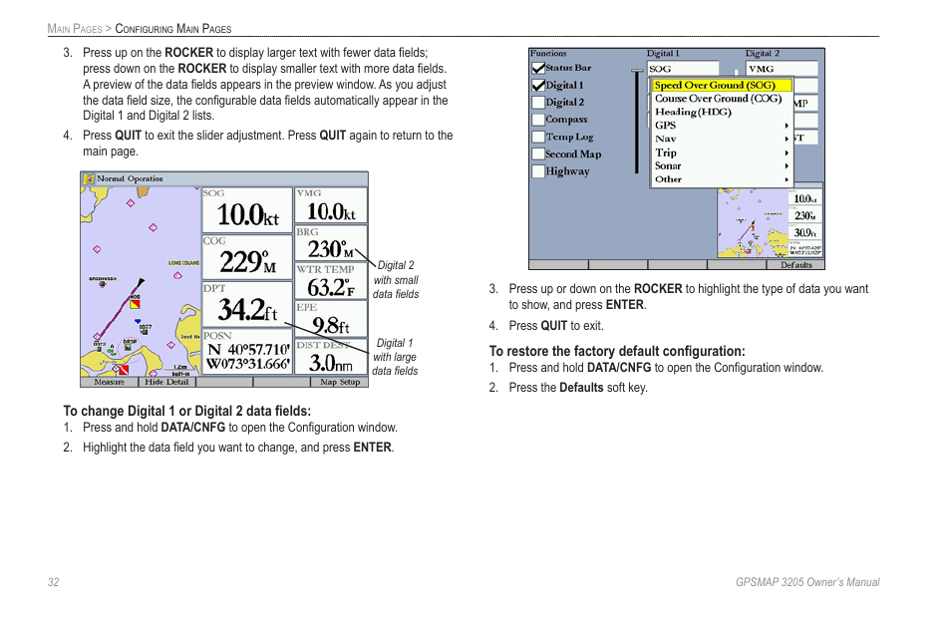951x619 pixels.
Task: Choose Speed Over Ground (SOG) menu entry
Action: [x=722, y=86]
